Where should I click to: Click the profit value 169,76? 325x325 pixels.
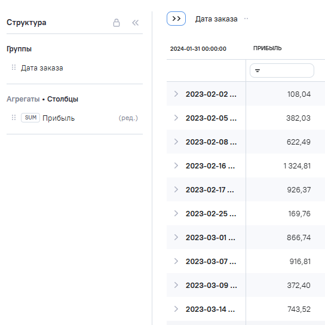pyautogui.click(x=299, y=214)
